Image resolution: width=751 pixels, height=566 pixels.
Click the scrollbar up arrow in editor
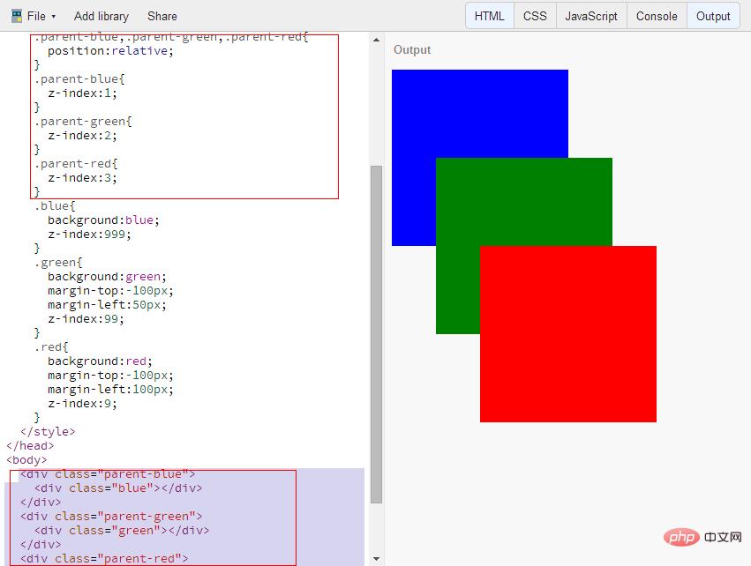click(377, 41)
